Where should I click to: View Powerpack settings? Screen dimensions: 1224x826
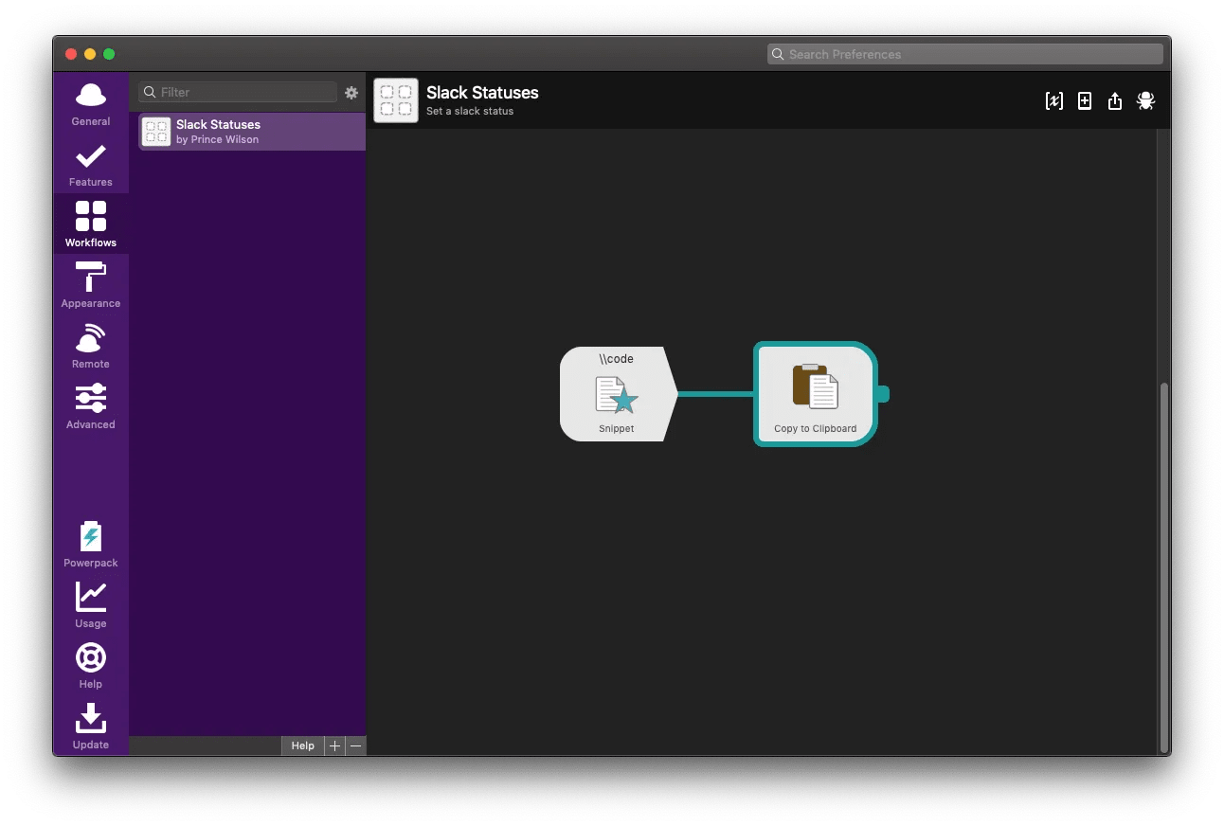tap(90, 543)
